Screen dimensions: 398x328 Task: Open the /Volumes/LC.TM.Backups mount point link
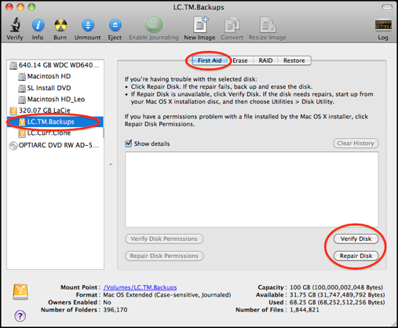pos(140,287)
